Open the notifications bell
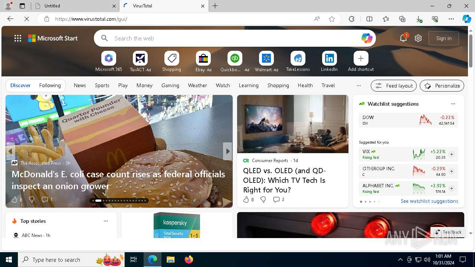Screen dimensions: 475x267 403,38
